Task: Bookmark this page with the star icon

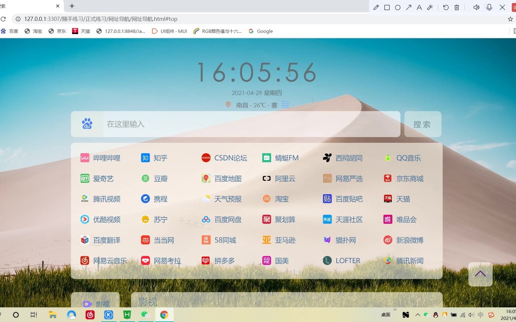Action: click(510, 19)
